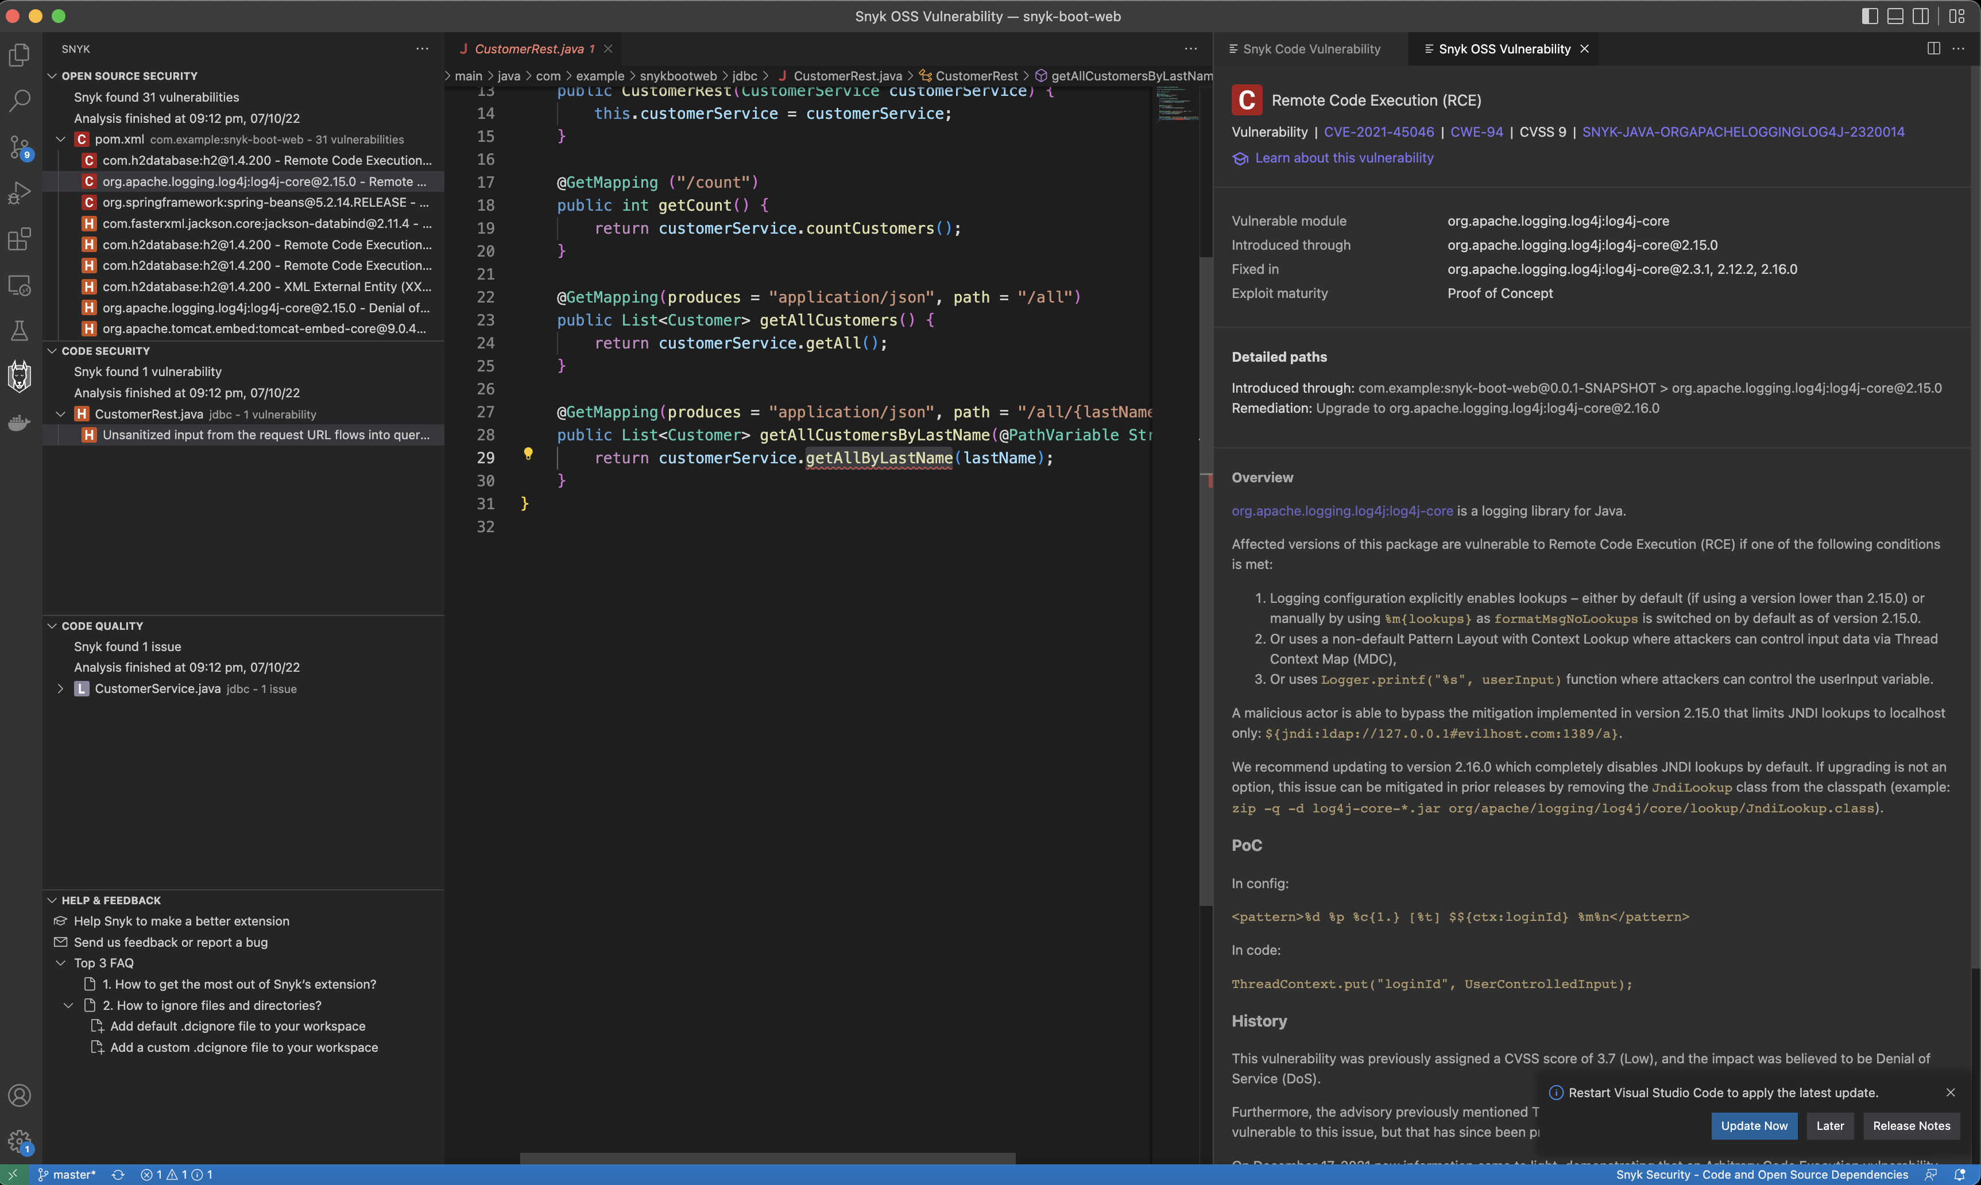Select the spring-beans 5.2.14.RELEASE vulnerability entry
The height and width of the screenshot is (1185, 1981).
pos(264,202)
